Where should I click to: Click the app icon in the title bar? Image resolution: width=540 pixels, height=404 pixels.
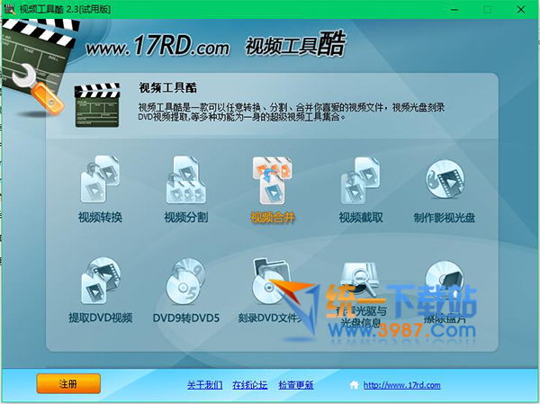[9, 9]
